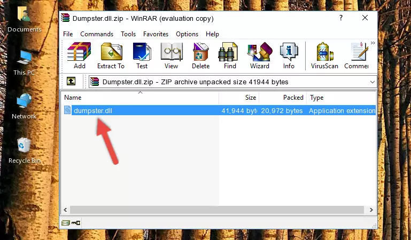The width and height of the screenshot is (411, 240).
Task: Go up one folder level
Action: coord(71,81)
